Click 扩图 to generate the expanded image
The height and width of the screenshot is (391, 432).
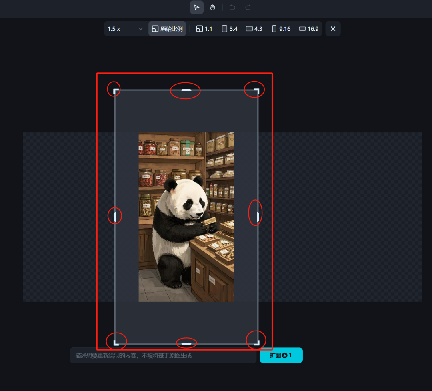point(281,355)
